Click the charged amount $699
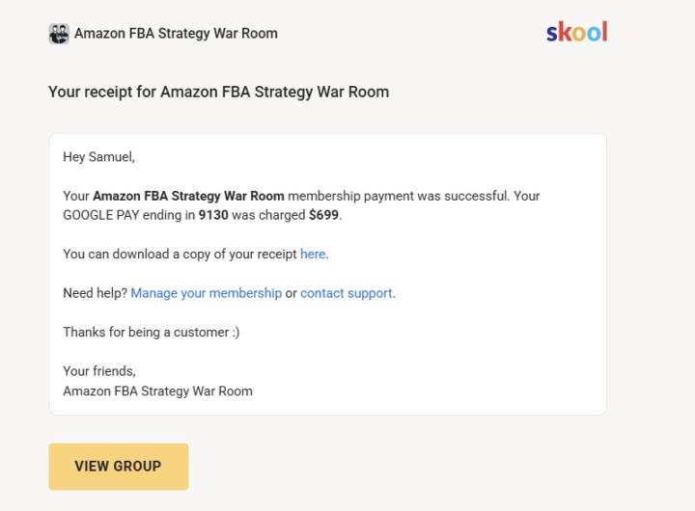This screenshot has width=695, height=511. point(324,215)
